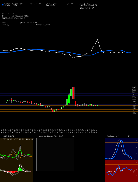Click the 'Stochastics & R' panel title
The height and width of the screenshot is (182, 138).
coord(113,136)
